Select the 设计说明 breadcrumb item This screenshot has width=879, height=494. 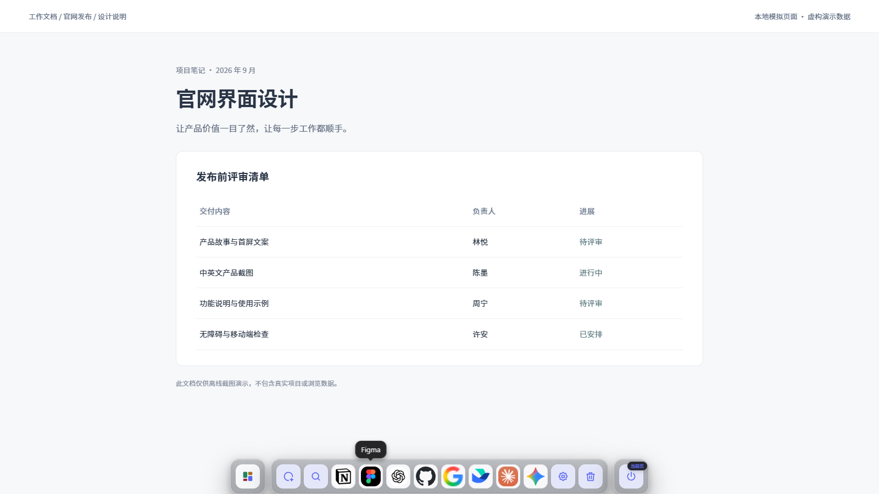(x=112, y=16)
